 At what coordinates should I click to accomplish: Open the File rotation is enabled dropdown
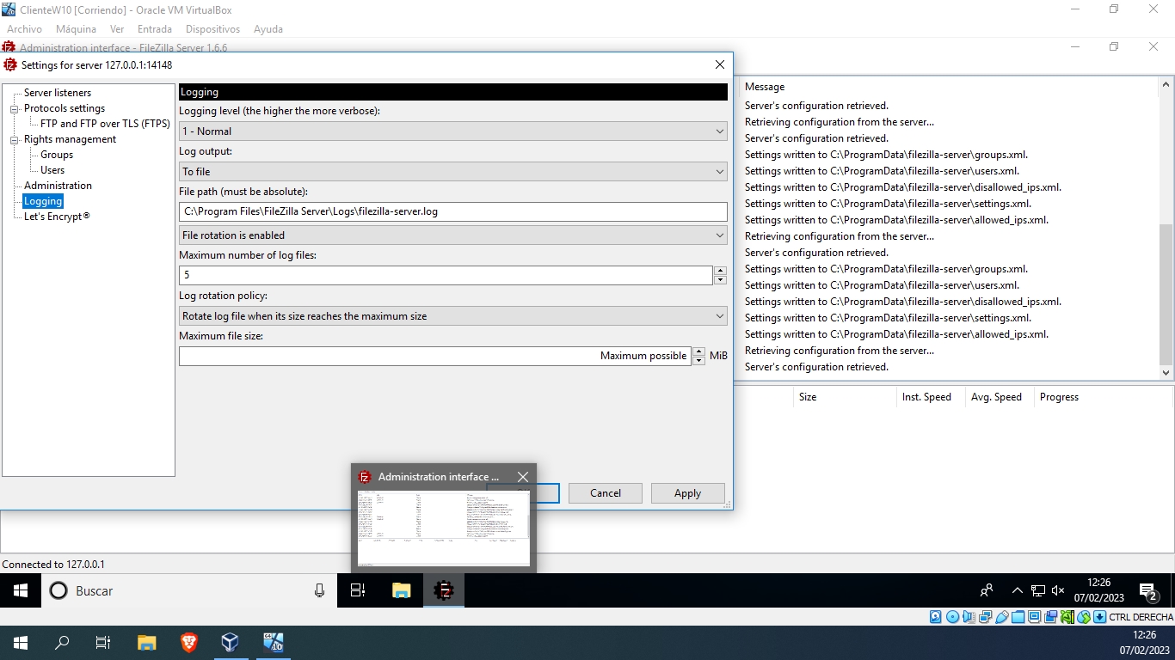click(453, 235)
